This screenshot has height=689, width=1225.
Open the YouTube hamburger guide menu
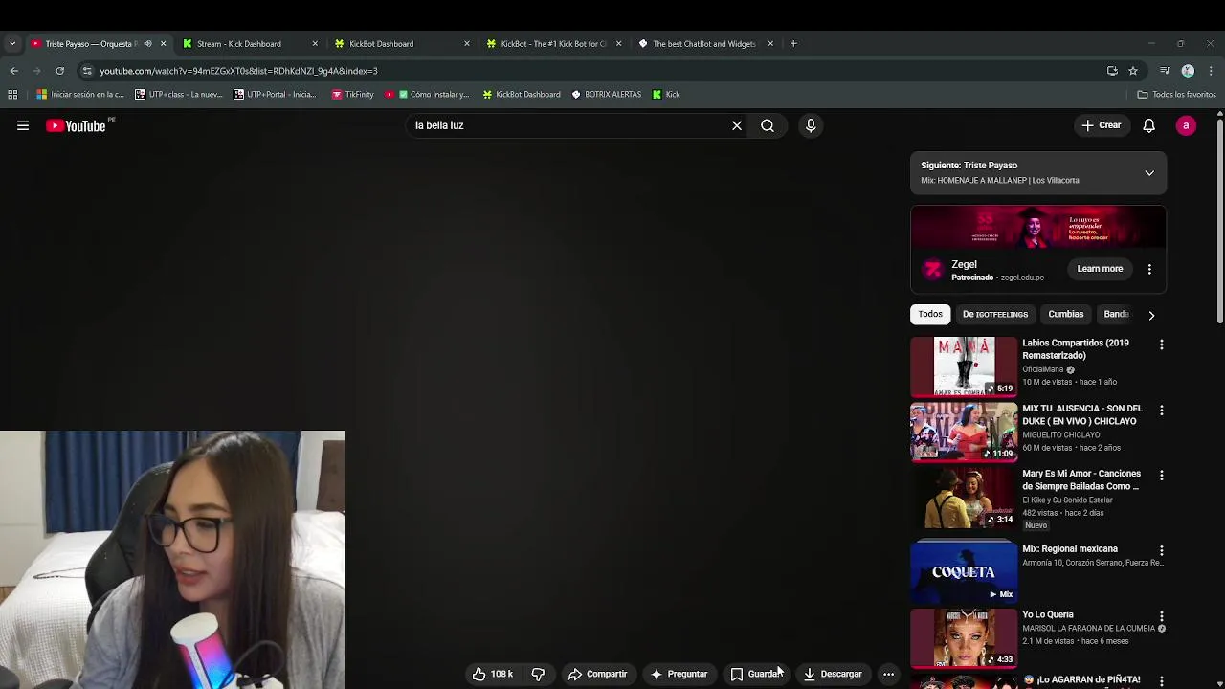click(x=23, y=125)
